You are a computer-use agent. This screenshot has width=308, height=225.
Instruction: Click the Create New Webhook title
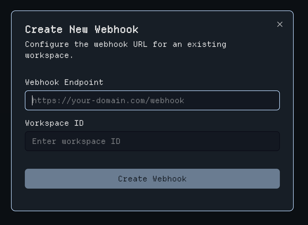pyautogui.click(x=82, y=29)
